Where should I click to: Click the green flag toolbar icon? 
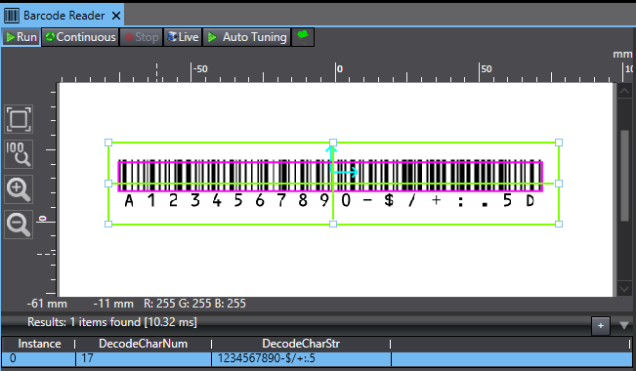pos(303,37)
